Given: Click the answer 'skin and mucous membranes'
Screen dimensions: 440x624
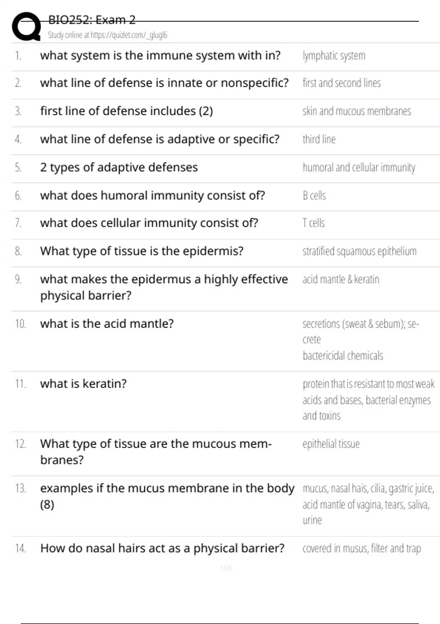Looking at the screenshot, I should point(356,111).
